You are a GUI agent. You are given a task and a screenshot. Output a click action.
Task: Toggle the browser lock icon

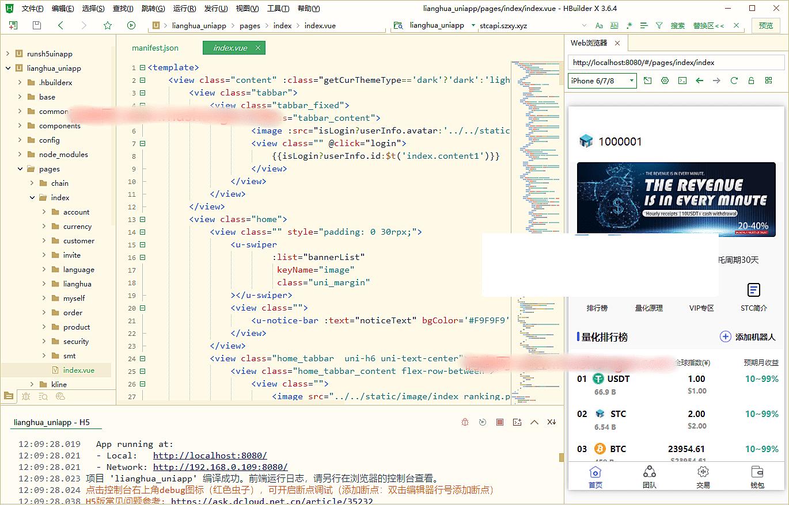coord(751,81)
